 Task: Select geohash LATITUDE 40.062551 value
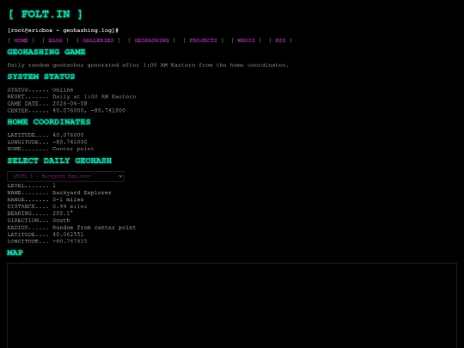coord(68,235)
